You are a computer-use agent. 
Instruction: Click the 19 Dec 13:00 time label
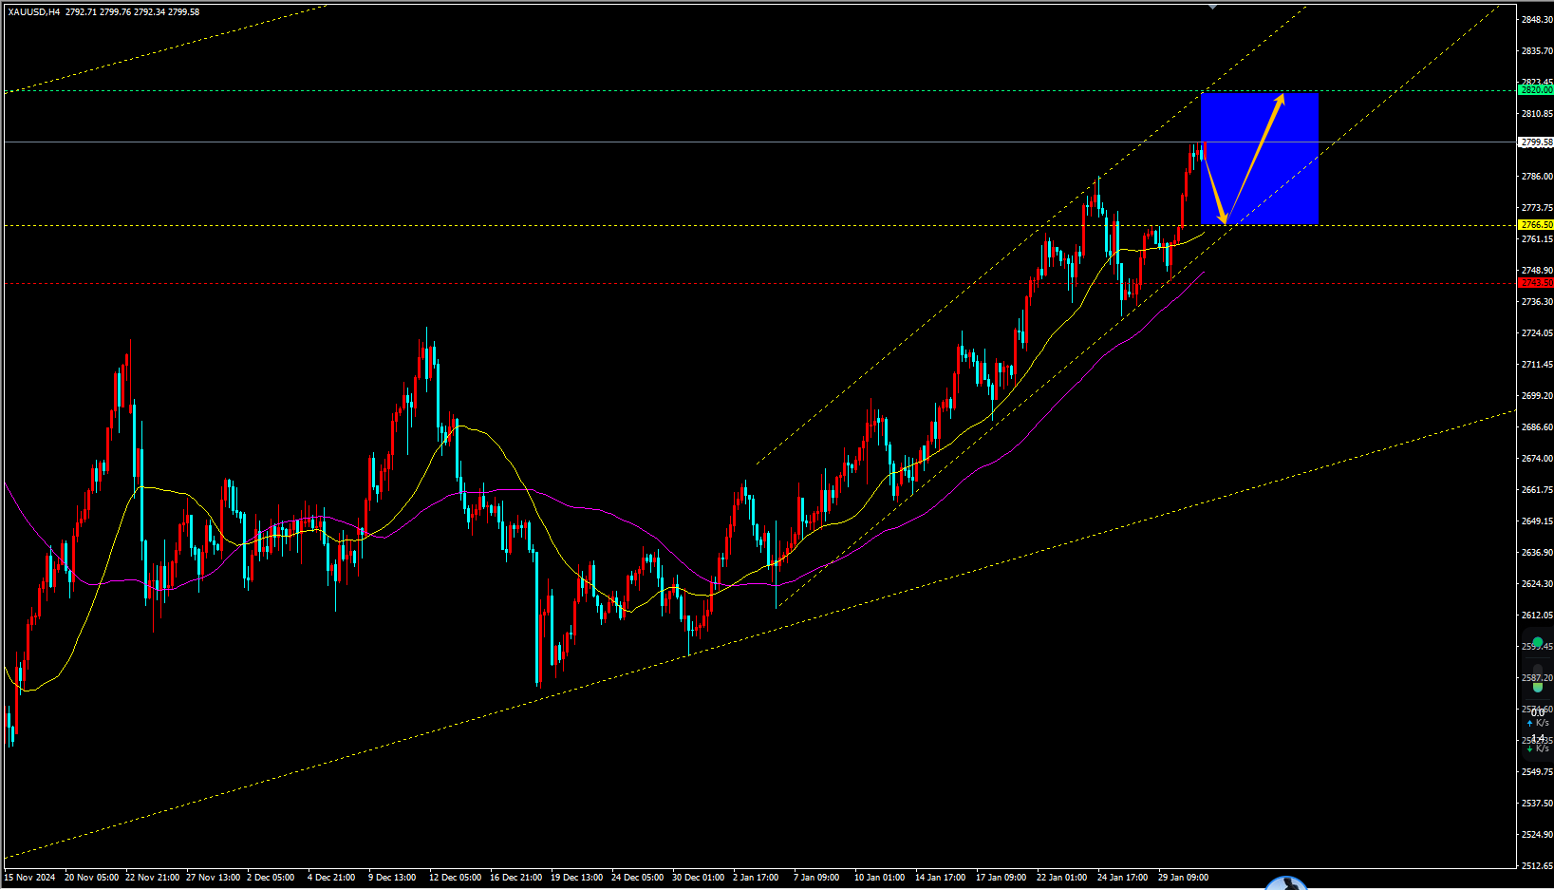pos(577,878)
